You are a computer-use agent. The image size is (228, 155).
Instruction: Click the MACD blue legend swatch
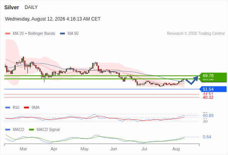[8, 130]
